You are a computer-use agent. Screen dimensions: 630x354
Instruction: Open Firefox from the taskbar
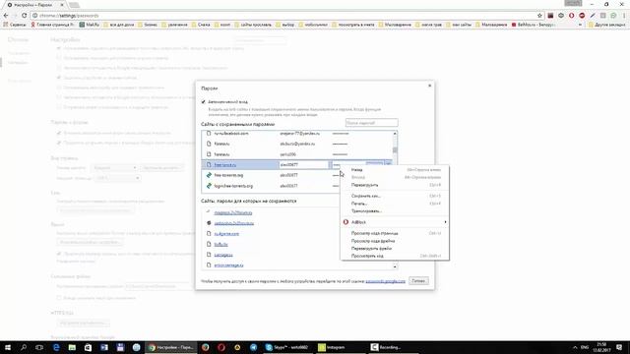pos(206,347)
